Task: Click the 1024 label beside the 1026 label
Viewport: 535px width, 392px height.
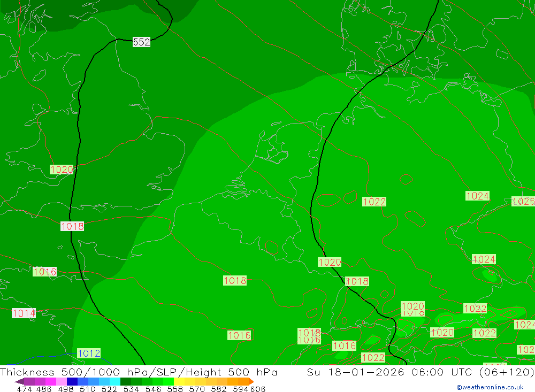Action: pyautogui.click(x=477, y=196)
